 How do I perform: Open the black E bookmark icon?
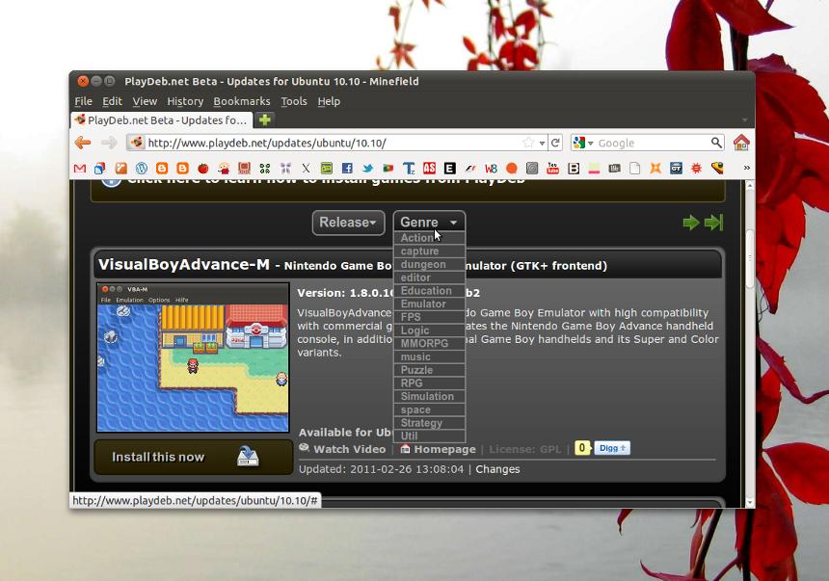(450, 168)
